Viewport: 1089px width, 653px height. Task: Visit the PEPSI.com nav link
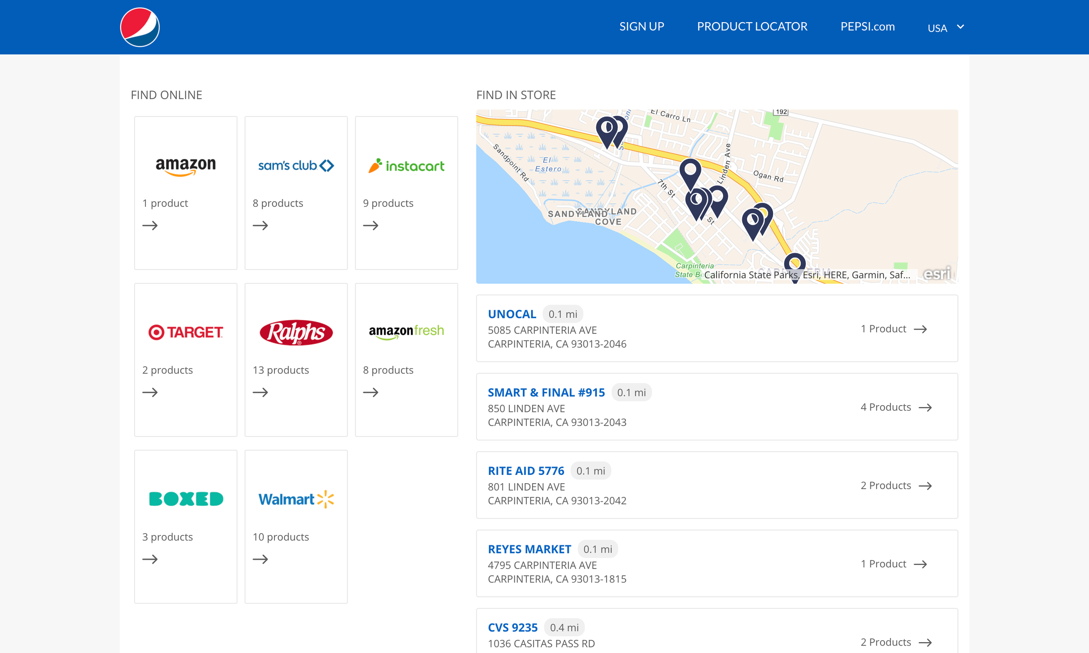coord(867,27)
